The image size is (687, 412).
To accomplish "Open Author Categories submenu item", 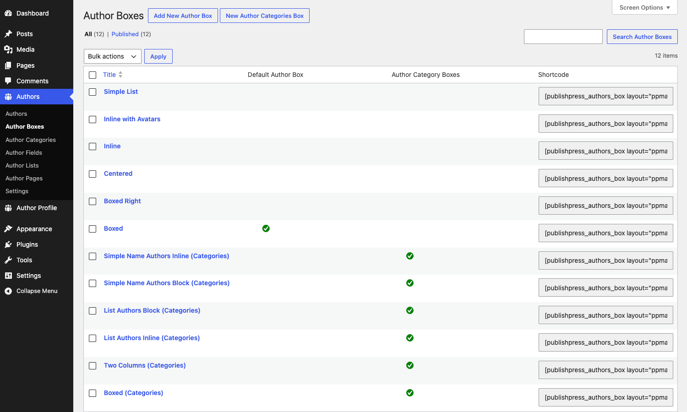I will coord(31,140).
